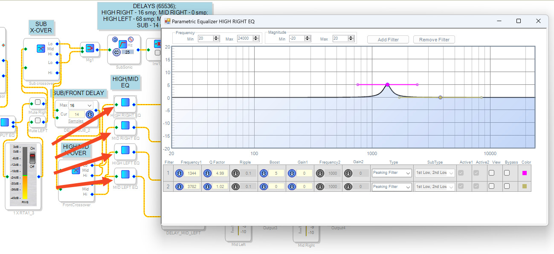This screenshot has width=554, height=254.
Task: Click the DELAY SUB Cur samples adjust knob
Action: tap(90, 114)
